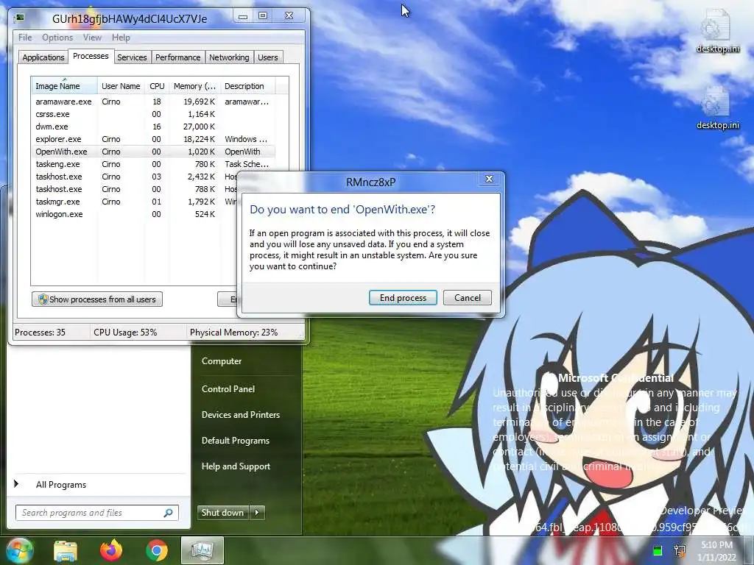
Task: Switch to the Performance tab
Action: pos(177,57)
